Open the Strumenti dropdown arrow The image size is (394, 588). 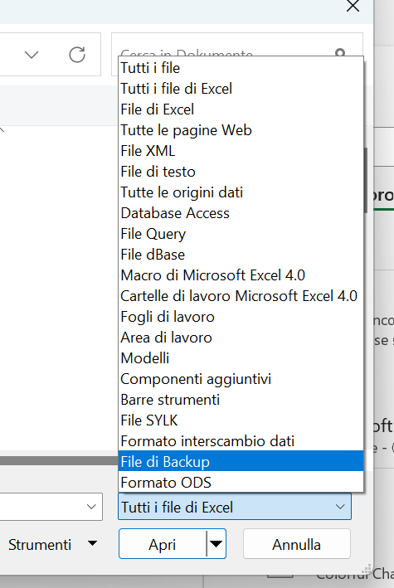pyautogui.click(x=92, y=543)
